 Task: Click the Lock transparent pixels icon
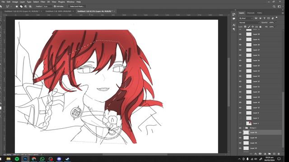pos(245,27)
